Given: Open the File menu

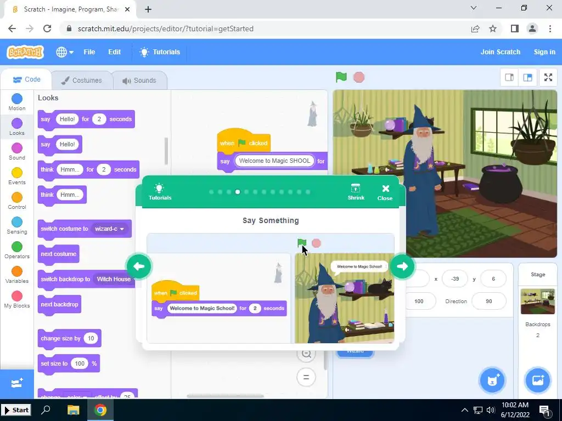Looking at the screenshot, I should point(89,52).
